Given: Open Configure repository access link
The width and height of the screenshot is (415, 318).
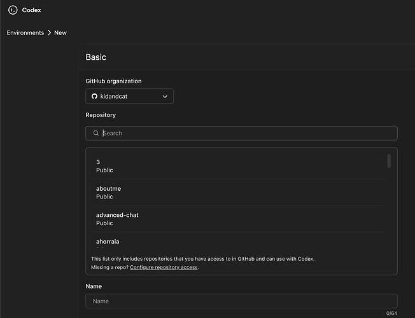Looking at the screenshot, I should (x=164, y=267).
